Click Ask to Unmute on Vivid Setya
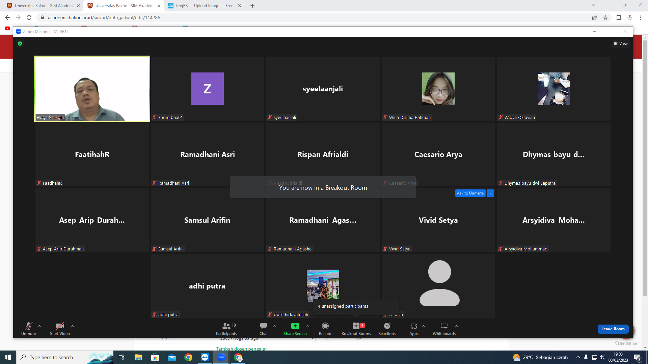 tap(470, 193)
